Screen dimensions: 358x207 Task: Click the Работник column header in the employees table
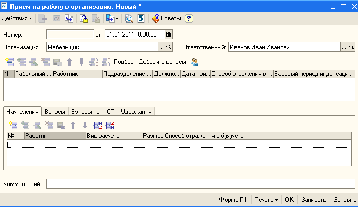pos(77,74)
